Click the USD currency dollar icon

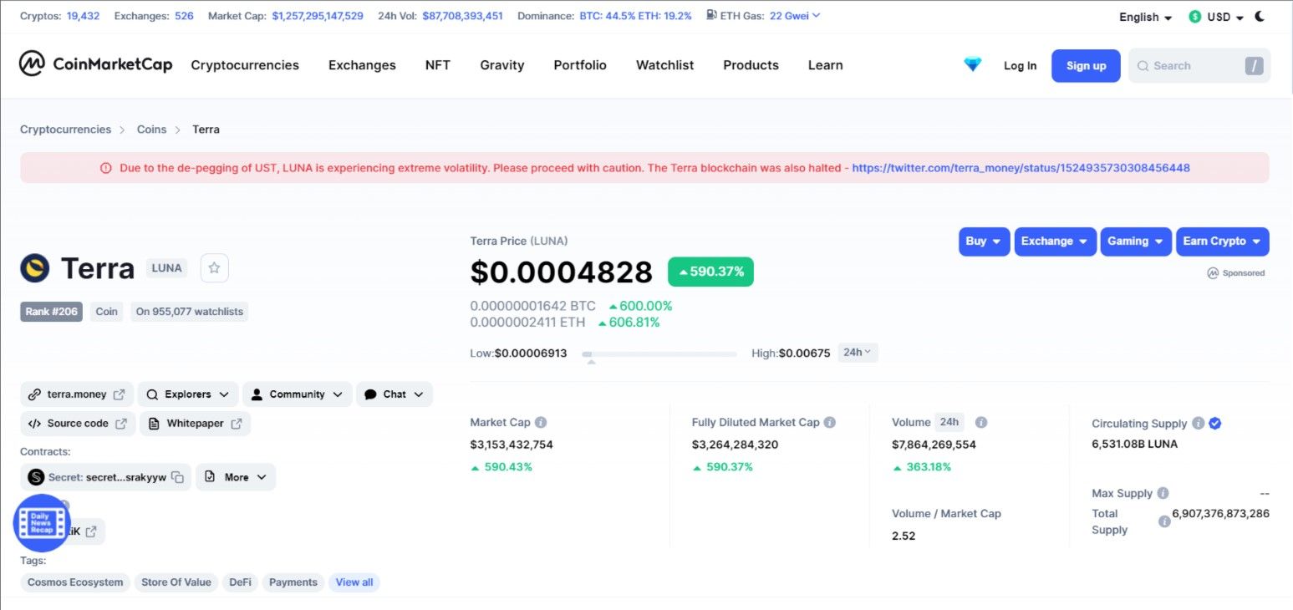pyautogui.click(x=1195, y=17)
